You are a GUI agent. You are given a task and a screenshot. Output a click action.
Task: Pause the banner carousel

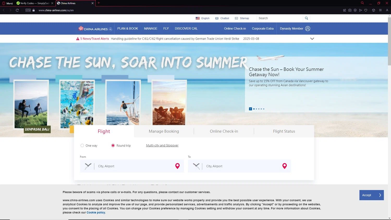click(251, 109)
